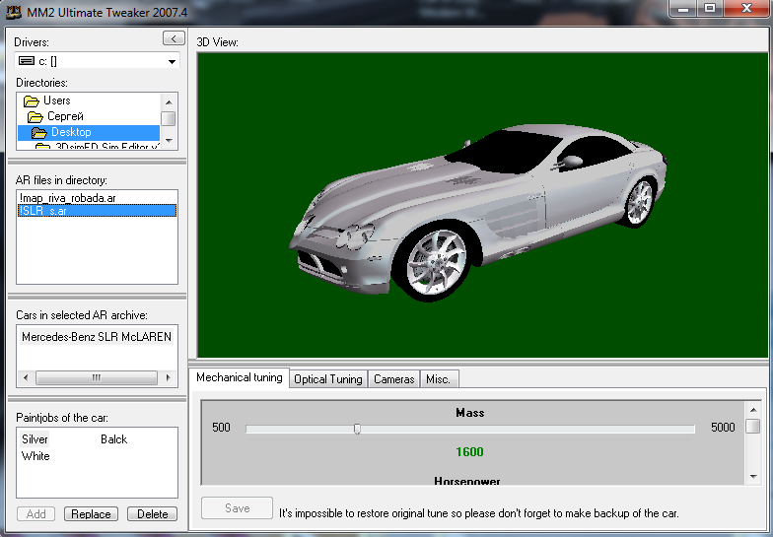Select the !SLR_s.ar archive file
773x537 pixels.
pos(42,211)
